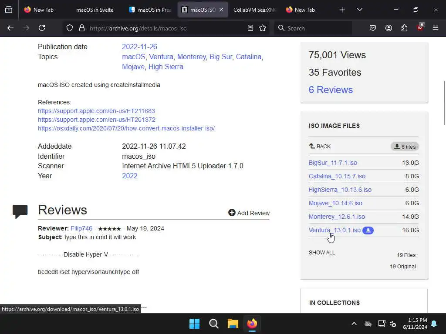Switch to the macOS in Preact tab
Viewport: 446px width, 334px height.
coord(150,10)
